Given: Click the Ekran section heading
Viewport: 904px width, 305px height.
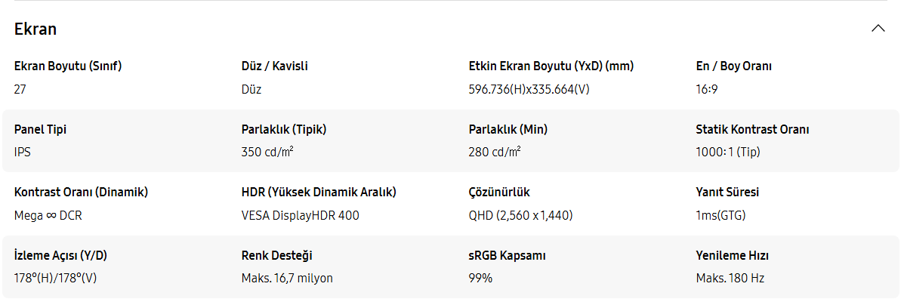Looking at the screenshot, I should point(35,29).
